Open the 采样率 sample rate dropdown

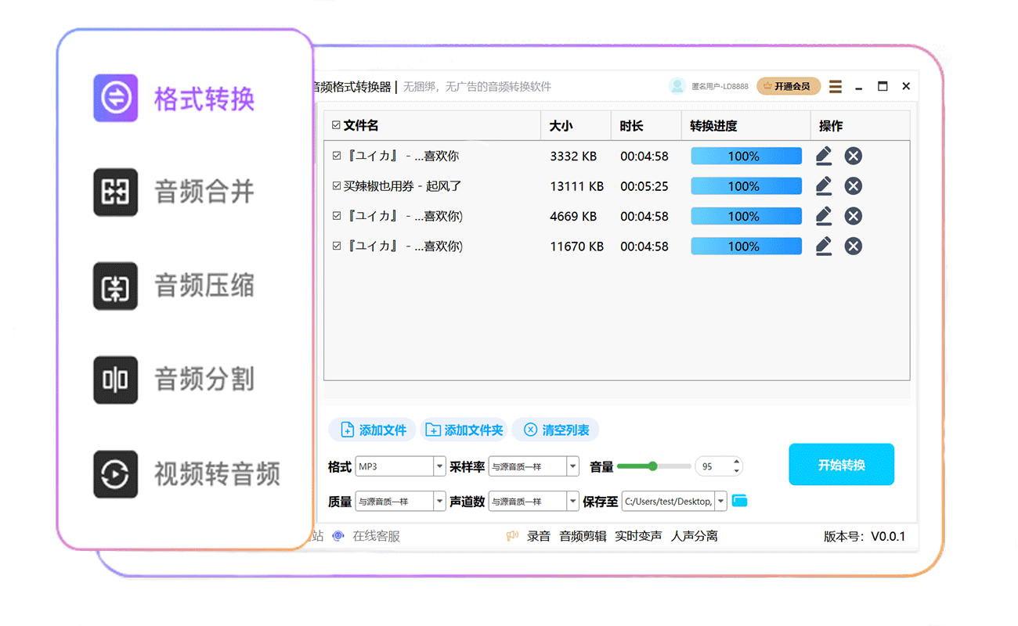(x=572, y=466)
